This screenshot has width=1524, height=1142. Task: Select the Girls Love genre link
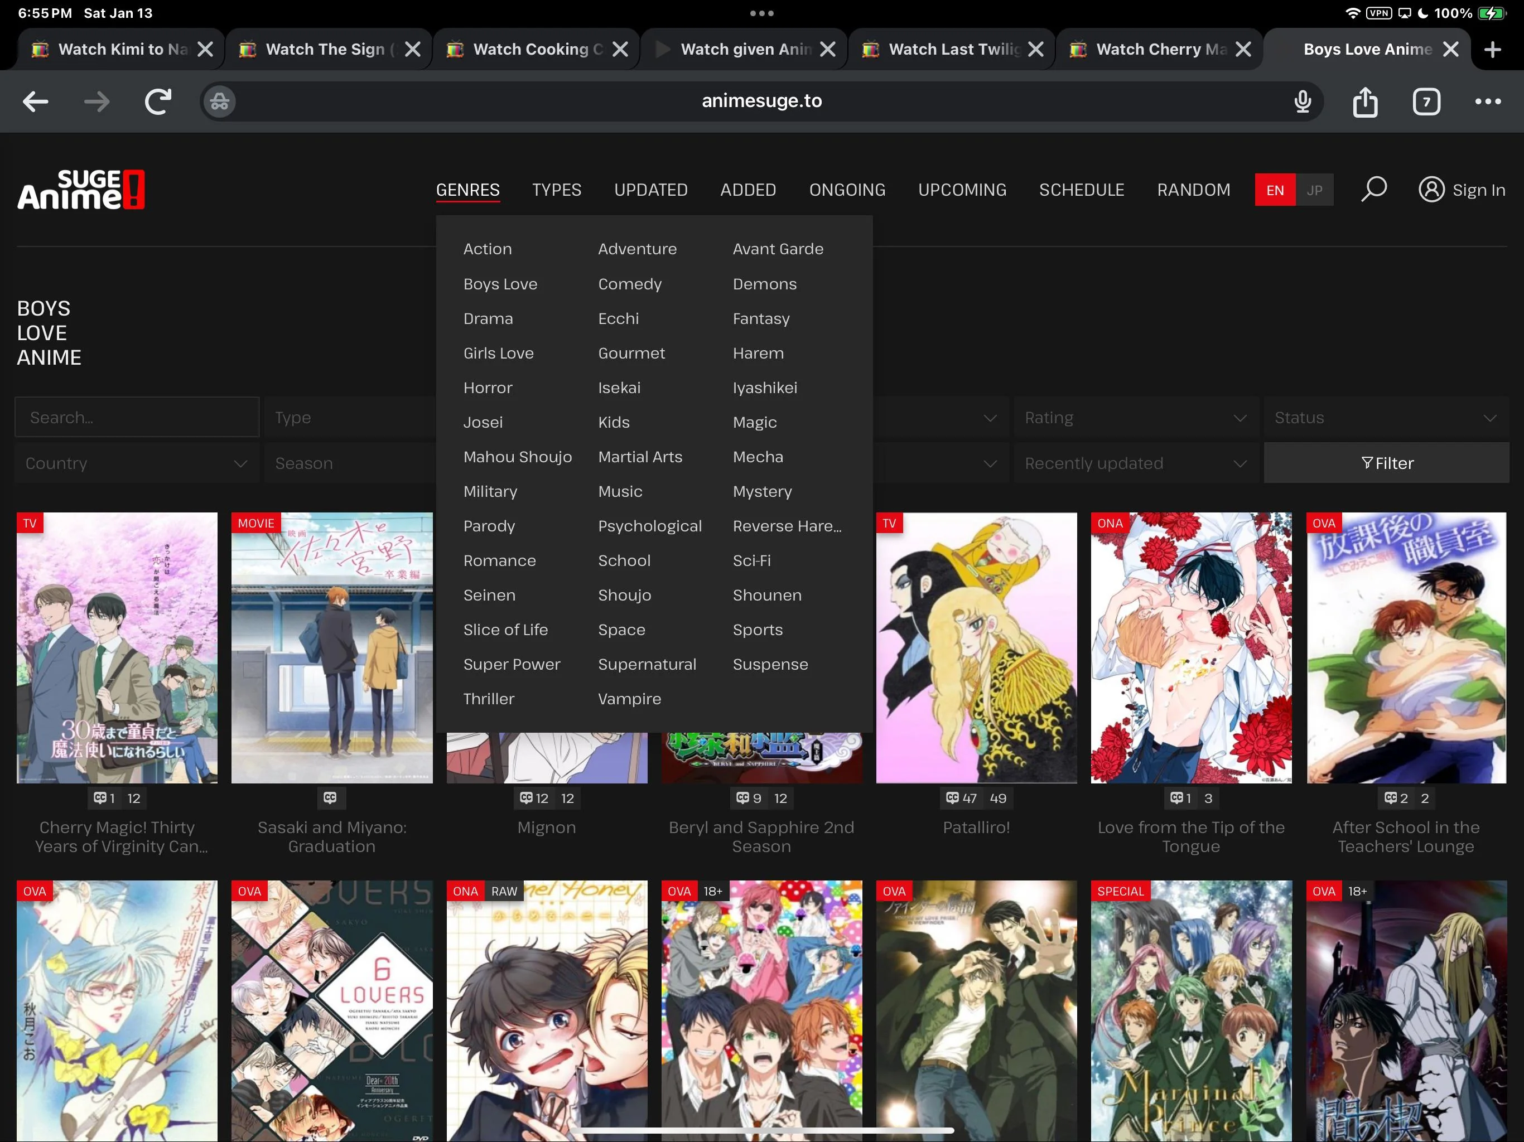click(498, 352)
